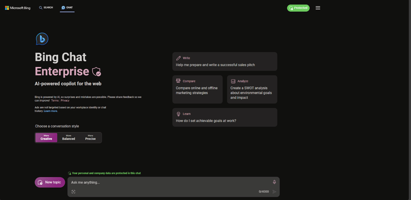The image size is (411, 200).
Task: Start a New topic
Action: pos(50,182)
